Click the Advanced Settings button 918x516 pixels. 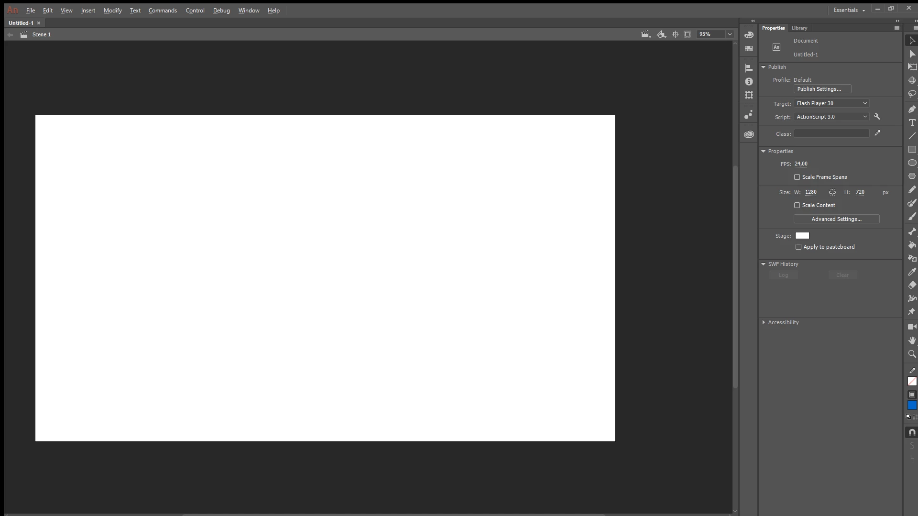tap(836, 219)
